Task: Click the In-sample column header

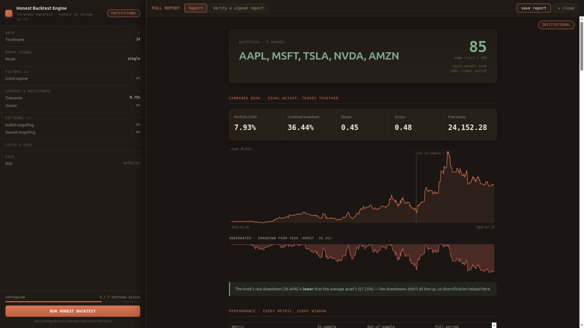Action: 327,326
